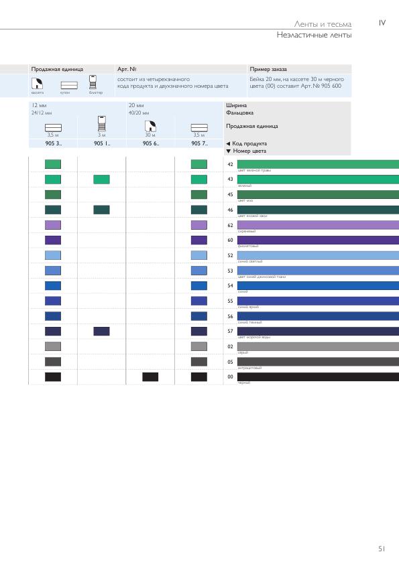Image resolution: width=399 pixels, height=564 pixels.
Task: Click the Пример заказа header
Action: point(268,69)
